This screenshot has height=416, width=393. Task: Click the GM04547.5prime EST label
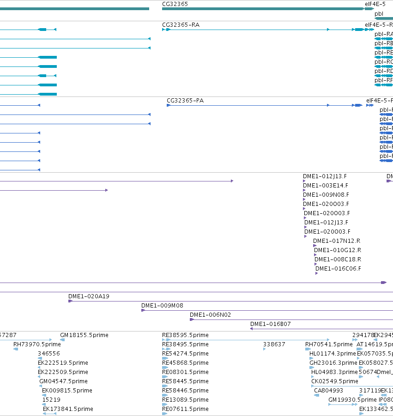[x=63, y=381]
